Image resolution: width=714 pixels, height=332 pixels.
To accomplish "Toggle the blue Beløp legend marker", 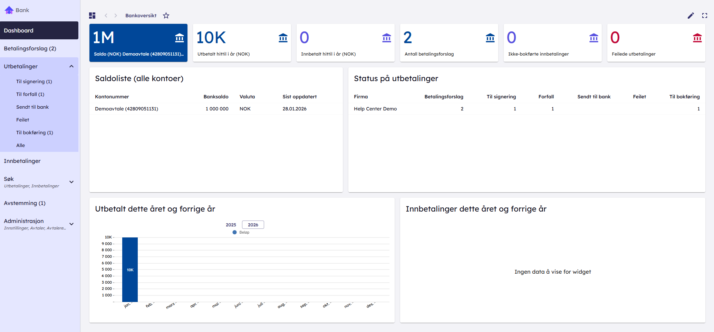I will coord(235,232).
